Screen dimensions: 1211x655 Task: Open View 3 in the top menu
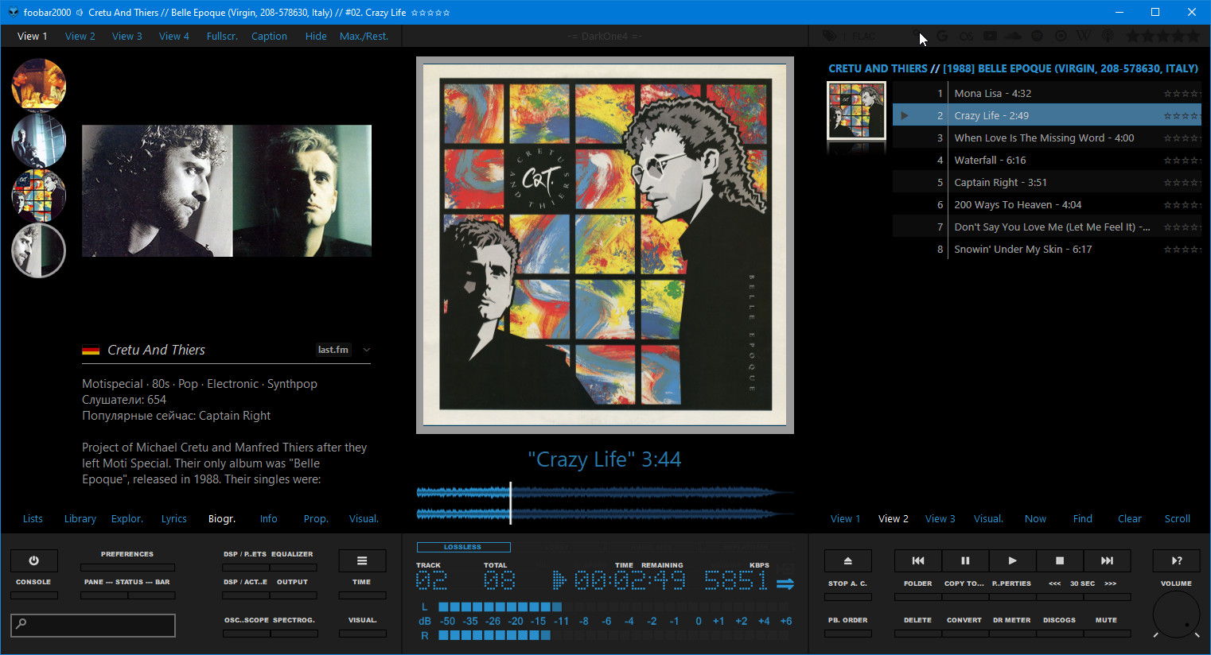pyautogui.click(x=127, y=37)
